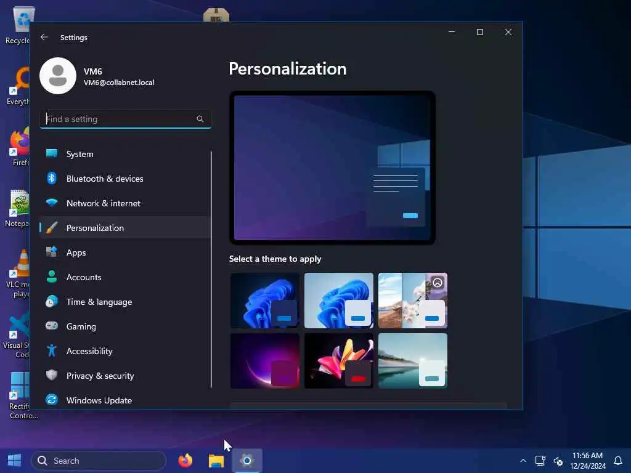Click the VM6 user avatar picture
This screenshot has width=631, height=473.
(x=58, y=76)
